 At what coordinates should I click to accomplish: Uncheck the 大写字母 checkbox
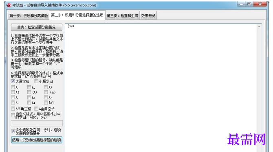pos(13,81)
